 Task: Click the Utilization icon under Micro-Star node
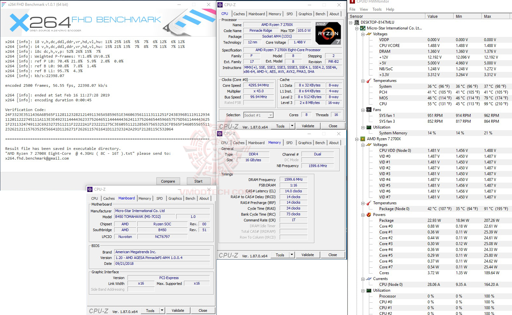(369, 127)
